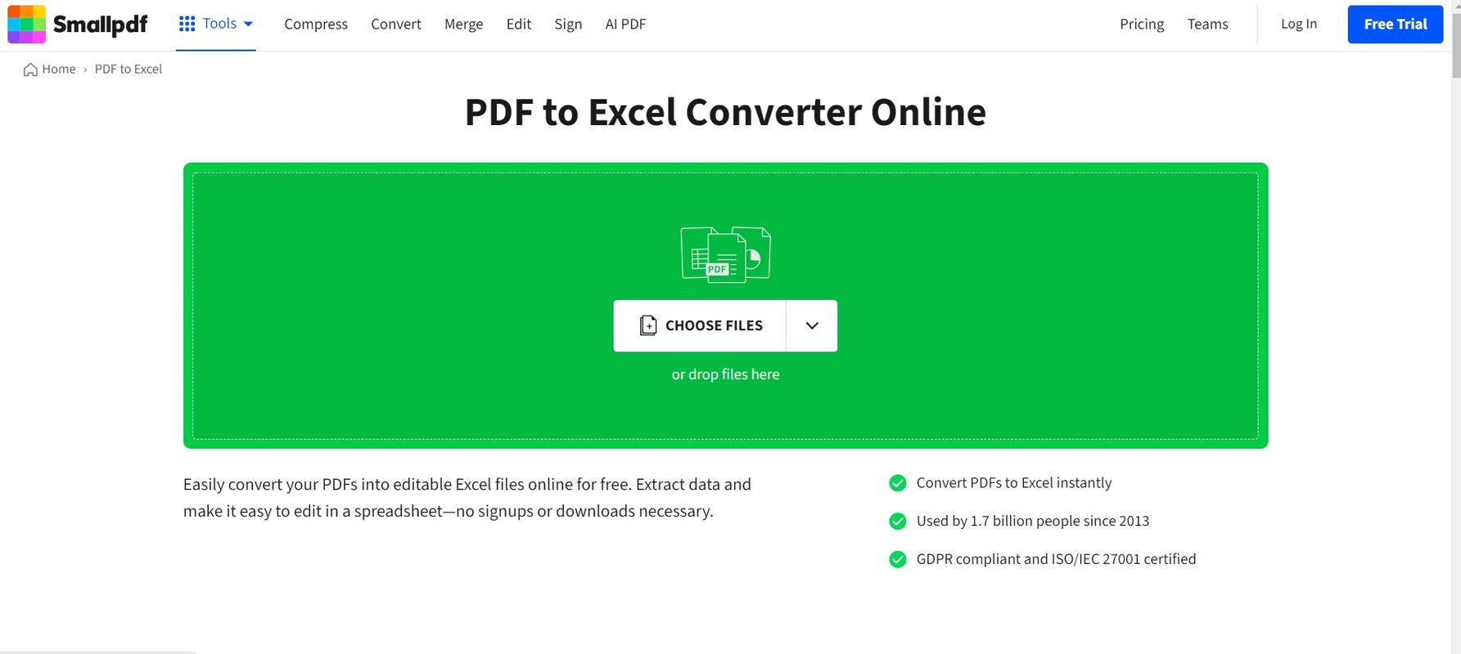Visit the Pricing page
Image resolution: width=1461 pixels, height=654 pixels.
(x=1142, y=24)
